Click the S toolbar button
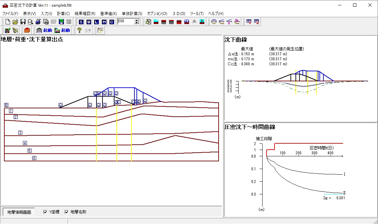This screenshot has width=378, height=224. [x=81, y=22]
